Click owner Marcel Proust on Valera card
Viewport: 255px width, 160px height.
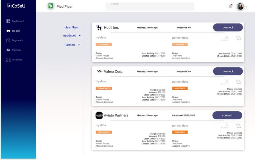(x=102, y=100)
